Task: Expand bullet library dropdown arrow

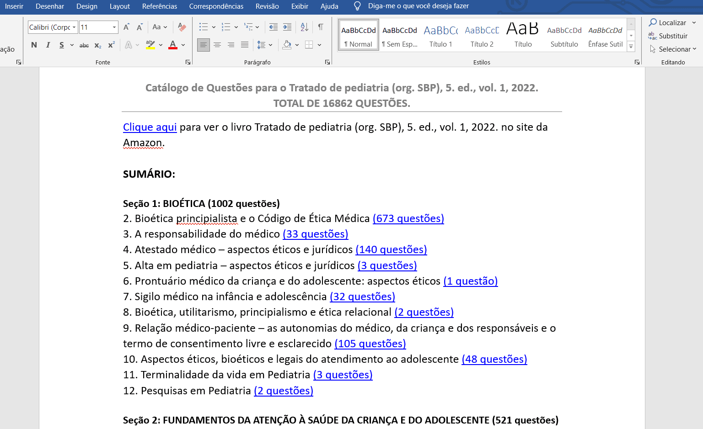Action: point(214,27)
